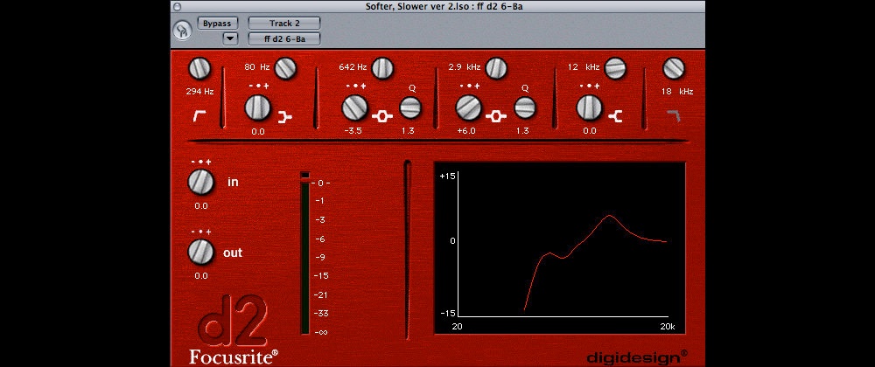The height and width of the screenshot is (367, 875).
Task: Enable the low-pass filter at 18 kHz
Action: tap(671, 114)
